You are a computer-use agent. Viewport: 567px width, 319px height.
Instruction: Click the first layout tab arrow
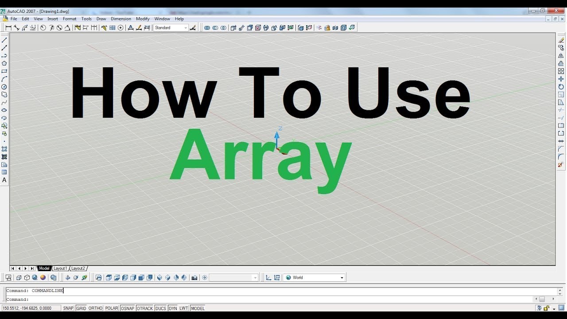point(12,268)
